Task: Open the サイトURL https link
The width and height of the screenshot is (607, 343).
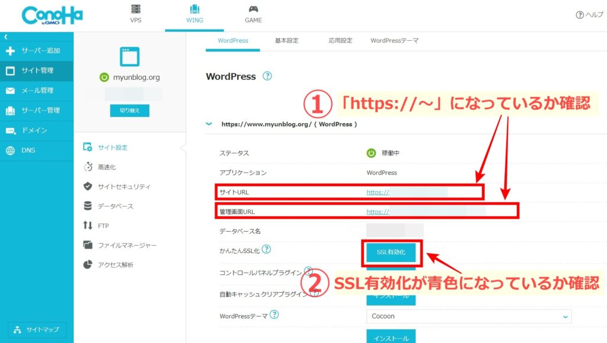Action: click(x=378, y=192)
